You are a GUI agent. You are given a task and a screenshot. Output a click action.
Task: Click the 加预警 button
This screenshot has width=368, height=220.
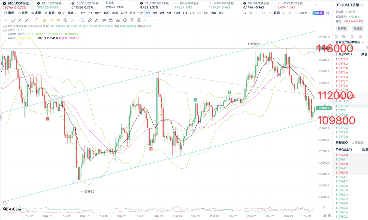coord(341,29)
